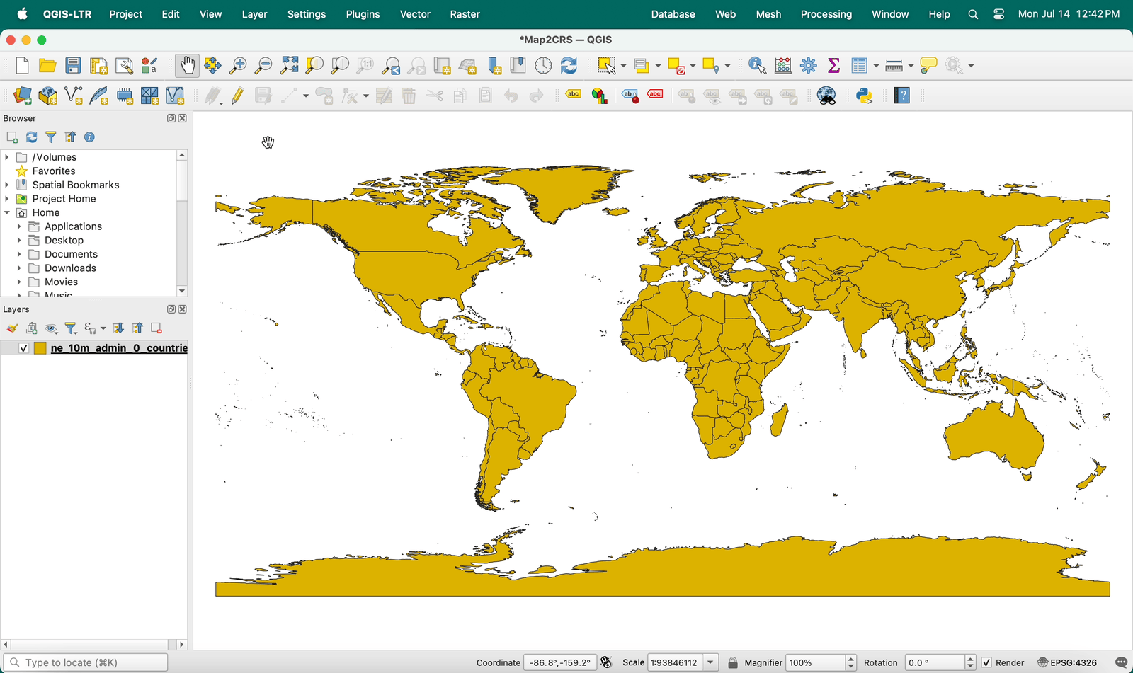This screenshot has height=673, width=1133.
Task: Open the Python Console icon
Action: [x=864, y=96]
